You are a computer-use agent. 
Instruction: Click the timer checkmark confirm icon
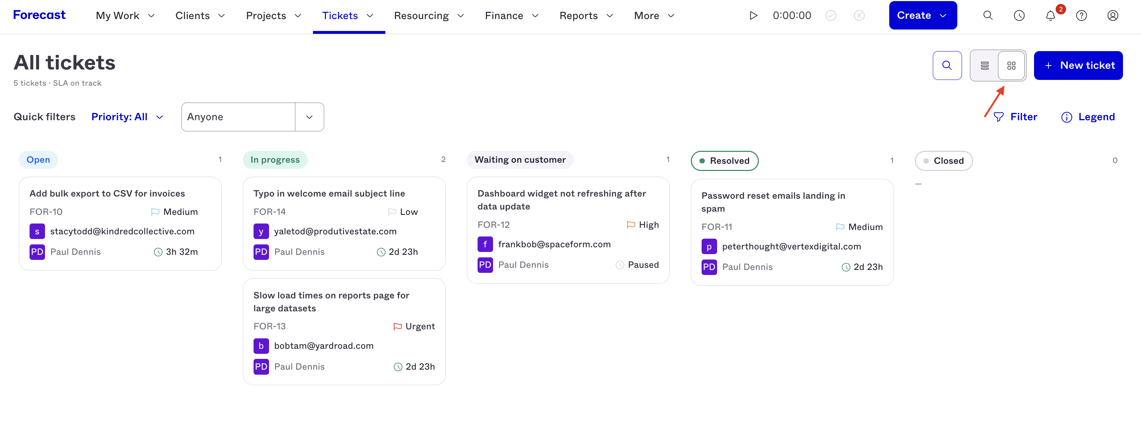pos(831,15)
